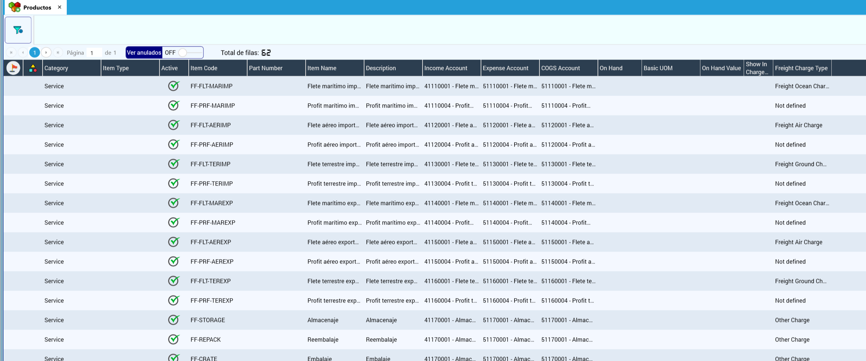Viewport: 866px width, 361px height.
Task: Select page 1 button
Action: point(35,53)
